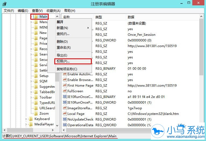
Task: Select C:\Windows\system32\blank.htm data cell
Action: 153,114
